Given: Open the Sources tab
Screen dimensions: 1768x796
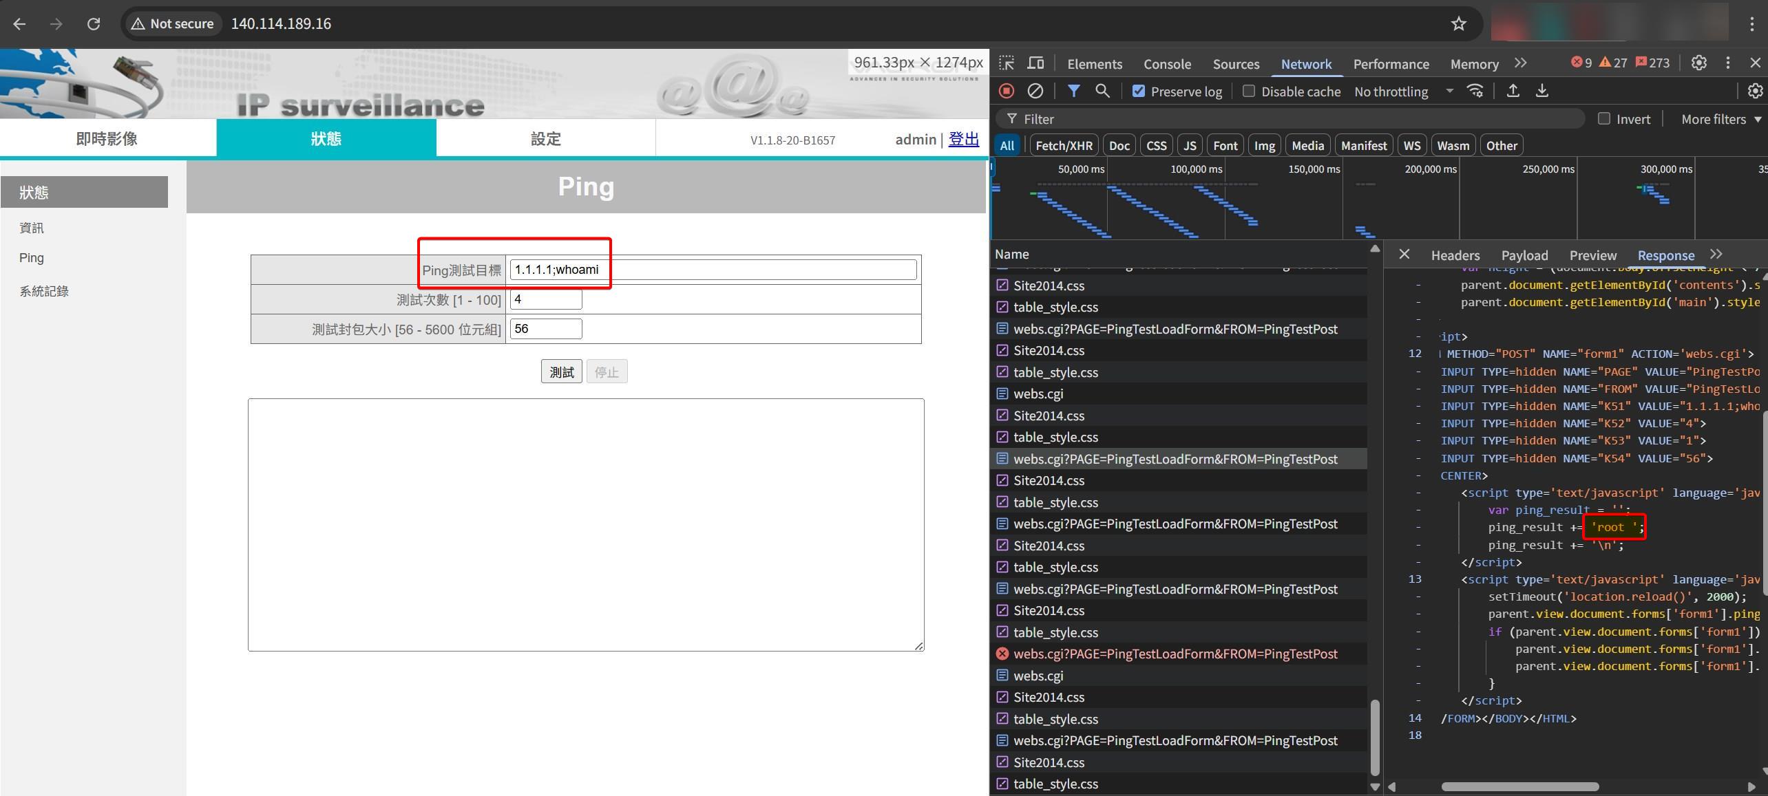Looking at the screenshot, I should [1236, 63].
